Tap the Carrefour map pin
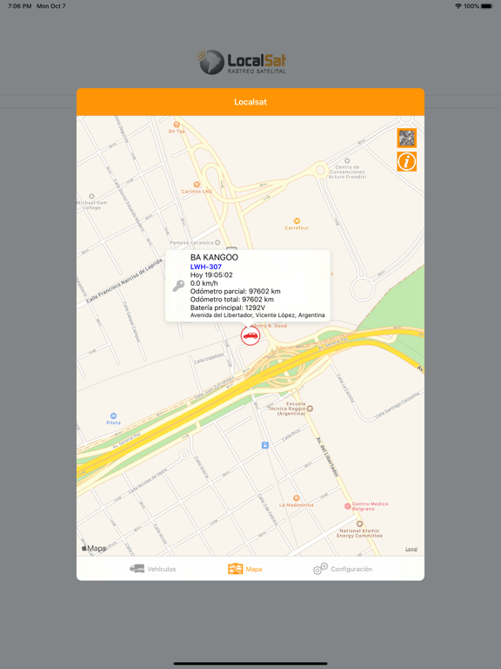 (x=297, y=221)
